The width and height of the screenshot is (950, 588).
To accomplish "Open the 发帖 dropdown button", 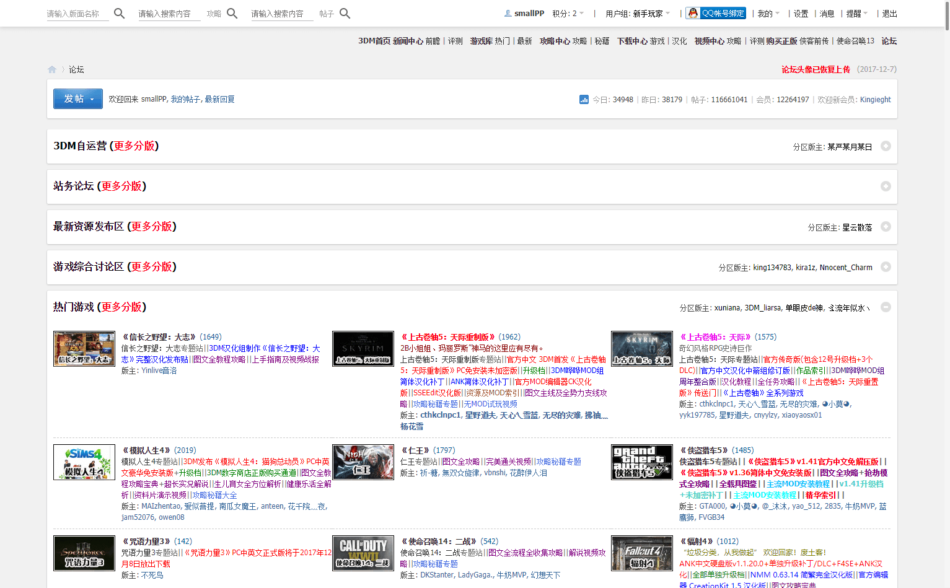I will [x=78, y=99].
